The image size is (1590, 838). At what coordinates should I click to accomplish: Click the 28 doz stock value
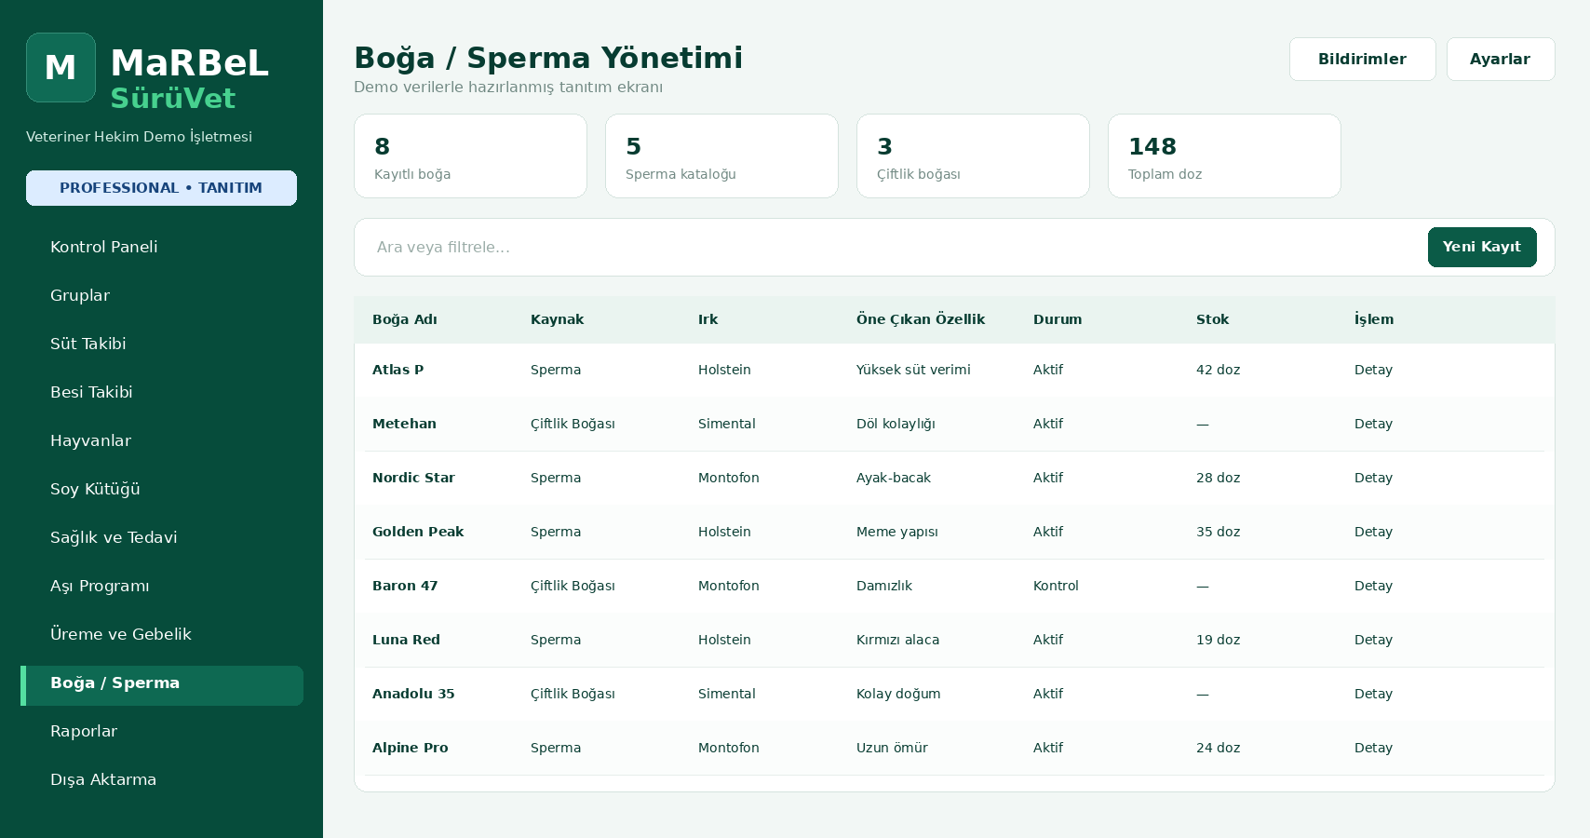pyautogui.click(x=1218, y=478)
